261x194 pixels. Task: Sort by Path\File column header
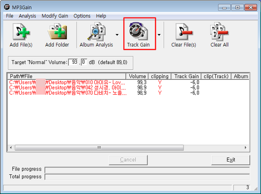(x=67, y=76)
